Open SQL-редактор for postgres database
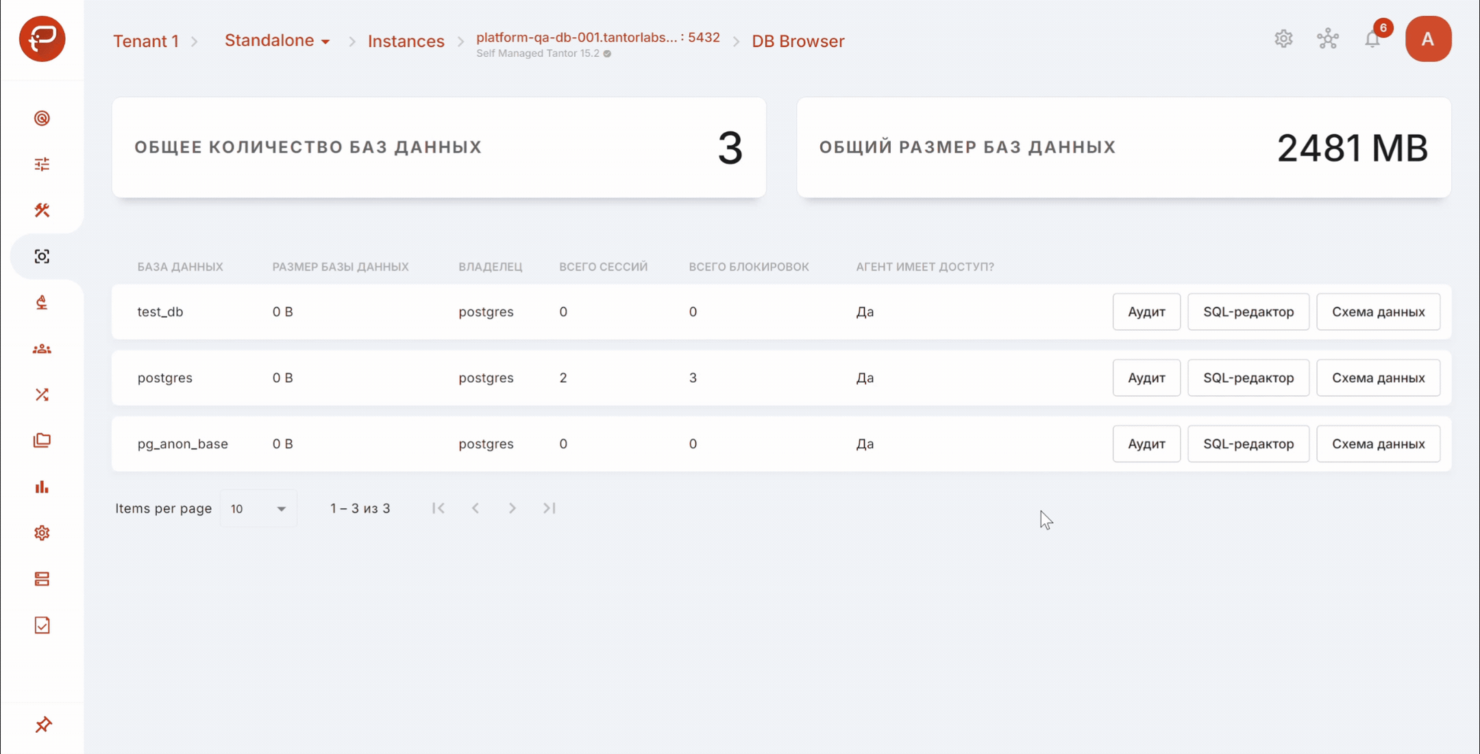Viewport: 1480px width, 754px height. 1248,378
